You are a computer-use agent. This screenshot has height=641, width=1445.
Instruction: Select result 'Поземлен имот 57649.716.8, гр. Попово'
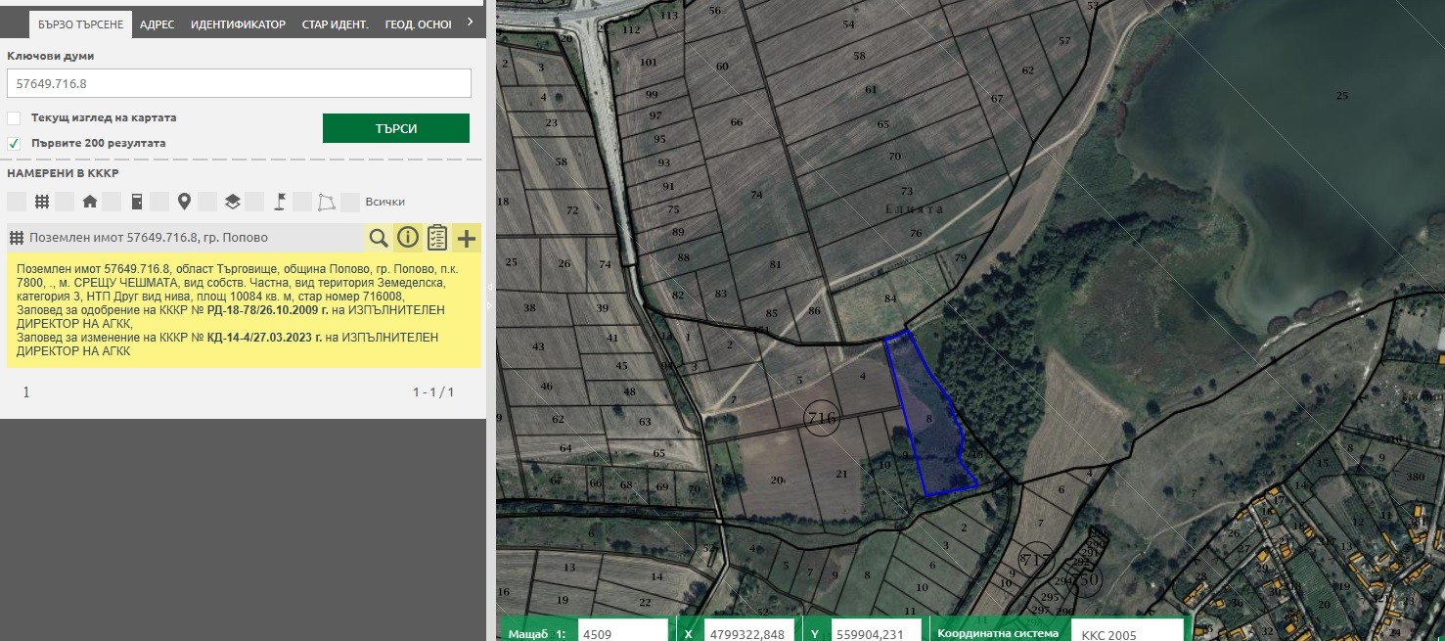click(x=149, y=238)
